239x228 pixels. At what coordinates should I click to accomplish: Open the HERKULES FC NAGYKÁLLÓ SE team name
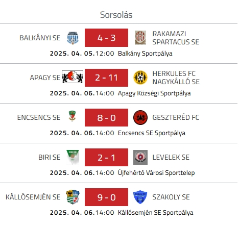(176, 78)
